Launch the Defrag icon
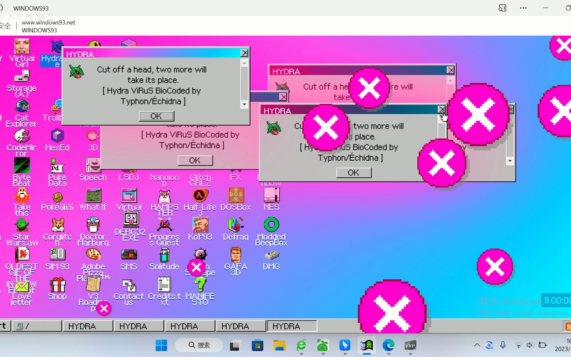The height and width of the screenshot is (357, 571). click(236, 229)
